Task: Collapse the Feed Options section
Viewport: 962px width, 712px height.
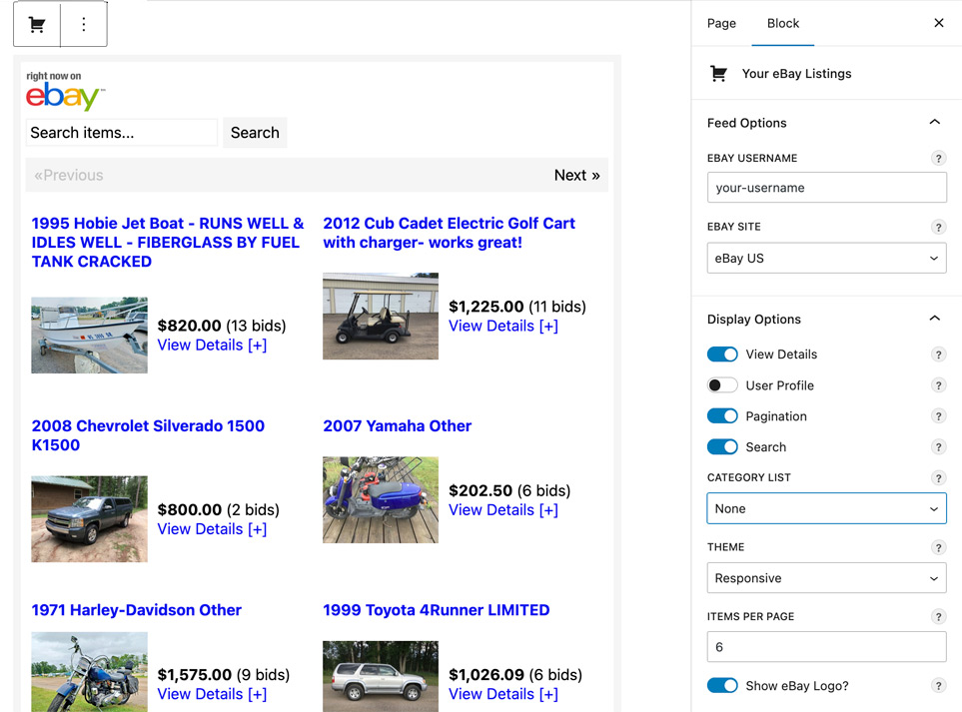Action: pyautogui.click(x=934, y=123)
